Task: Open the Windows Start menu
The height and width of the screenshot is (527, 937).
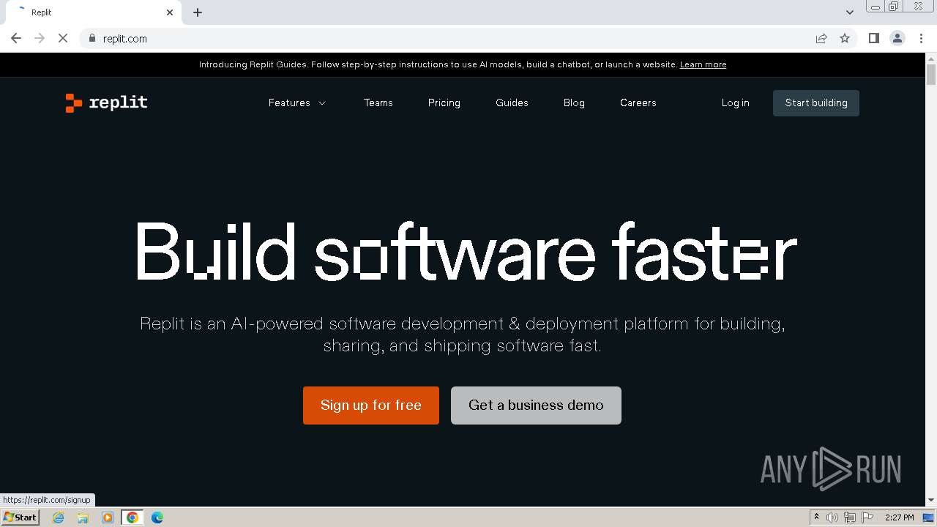Action: tap(20, 517)
